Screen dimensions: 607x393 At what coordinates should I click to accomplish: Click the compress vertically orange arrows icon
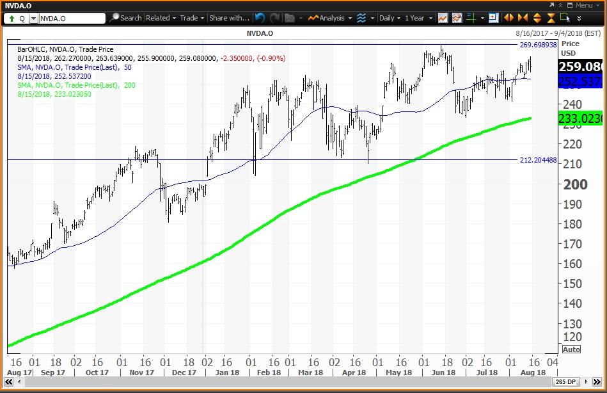551,18
